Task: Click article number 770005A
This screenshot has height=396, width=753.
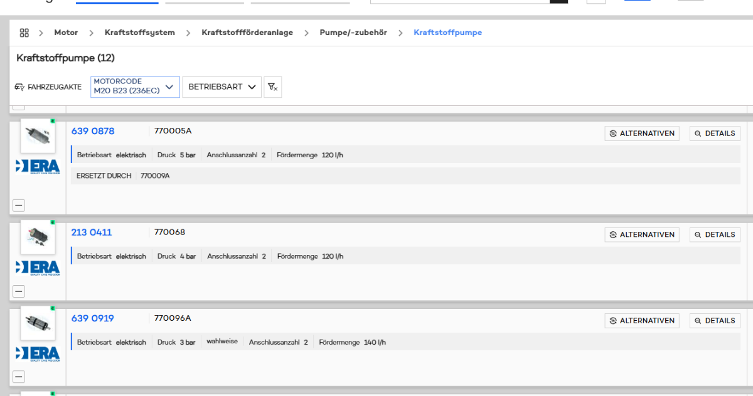Action: point(173,131)
